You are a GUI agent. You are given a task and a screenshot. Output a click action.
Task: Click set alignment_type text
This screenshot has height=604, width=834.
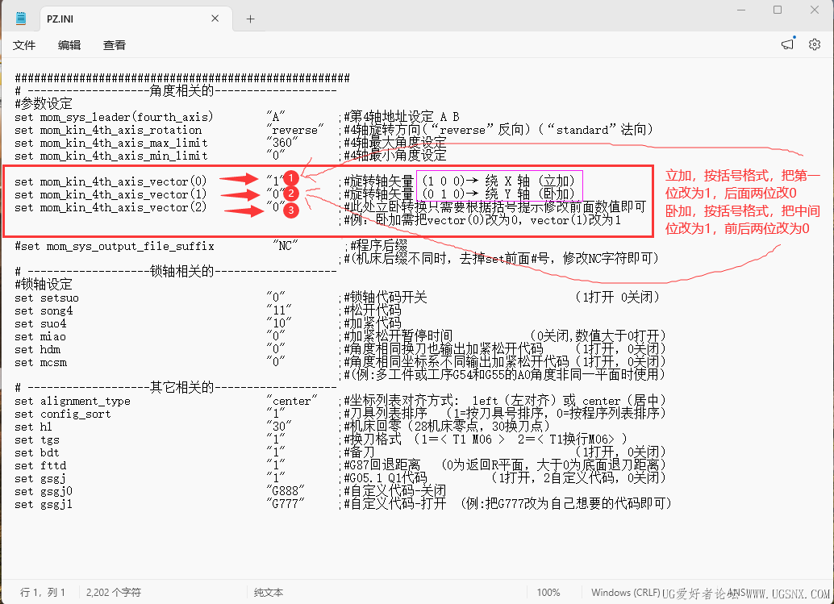coord(73,401)
